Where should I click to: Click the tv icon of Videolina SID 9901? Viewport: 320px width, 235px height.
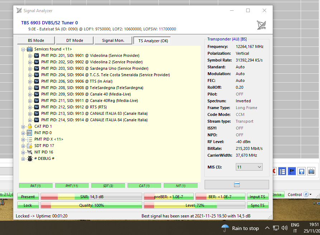click(x=37, y=55)
